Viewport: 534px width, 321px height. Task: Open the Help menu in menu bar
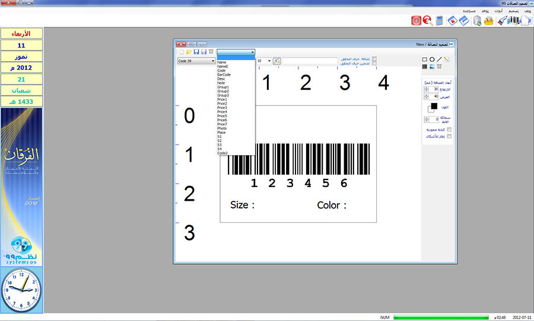(x=469, y=11)
